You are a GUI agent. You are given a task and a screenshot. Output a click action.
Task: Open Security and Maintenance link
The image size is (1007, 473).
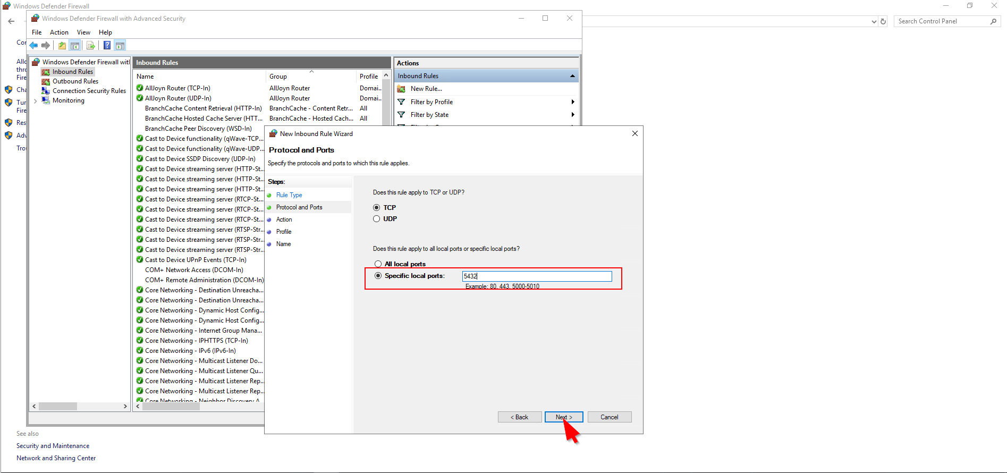(x=53, y=446)
